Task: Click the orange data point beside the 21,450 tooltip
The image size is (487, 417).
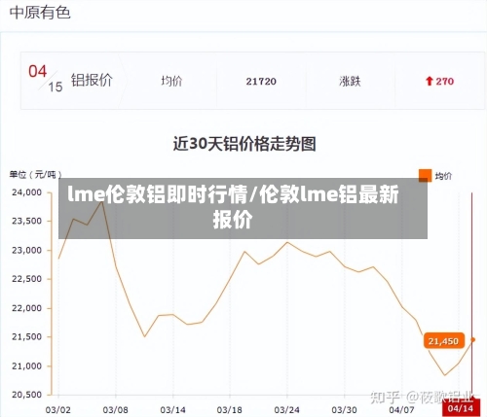Action: [473, 340]
